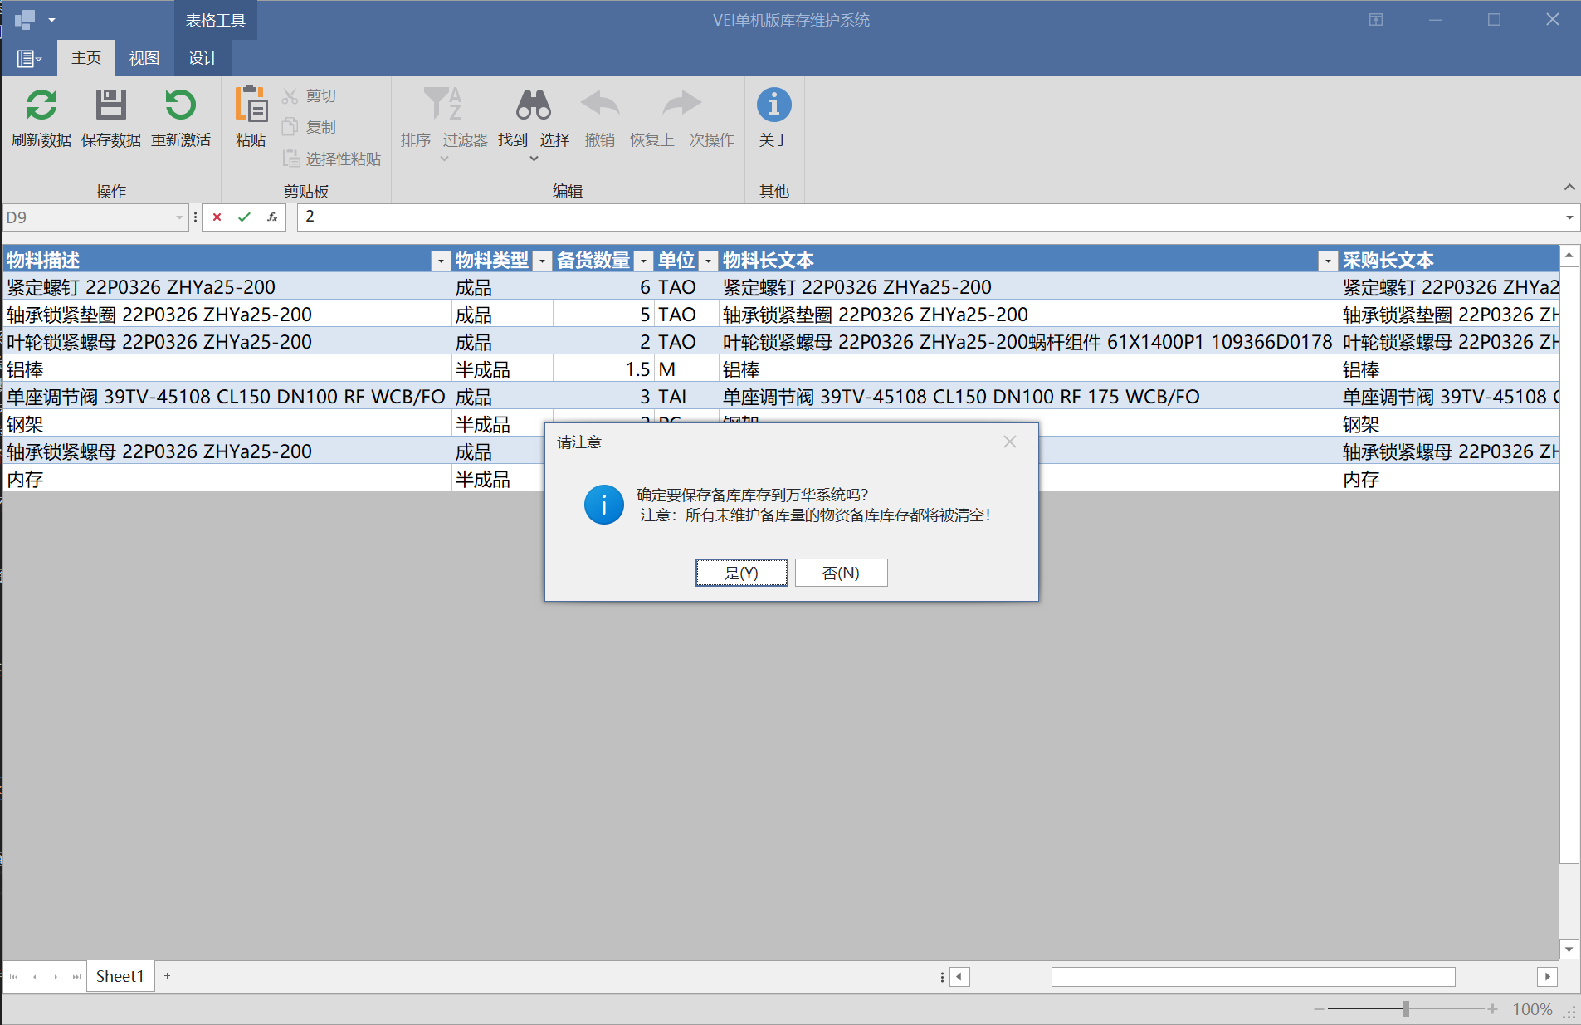Click the 关于 info icon
1581x1025 pixels.
(773, 105)
